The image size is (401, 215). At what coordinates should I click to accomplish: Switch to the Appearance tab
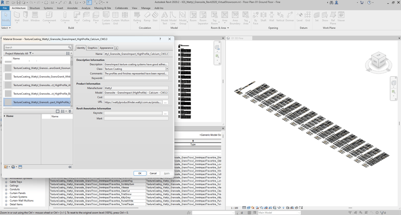pyautogui.click(x=106, y=48)
